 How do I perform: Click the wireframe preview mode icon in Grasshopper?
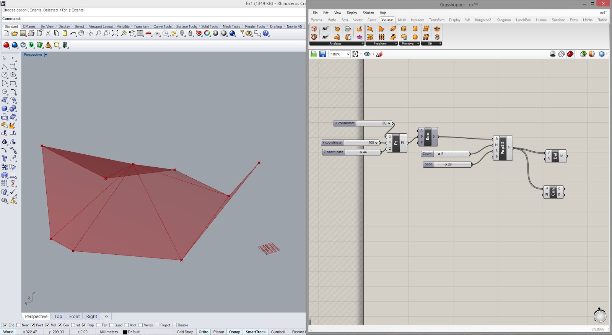[562, 54]
